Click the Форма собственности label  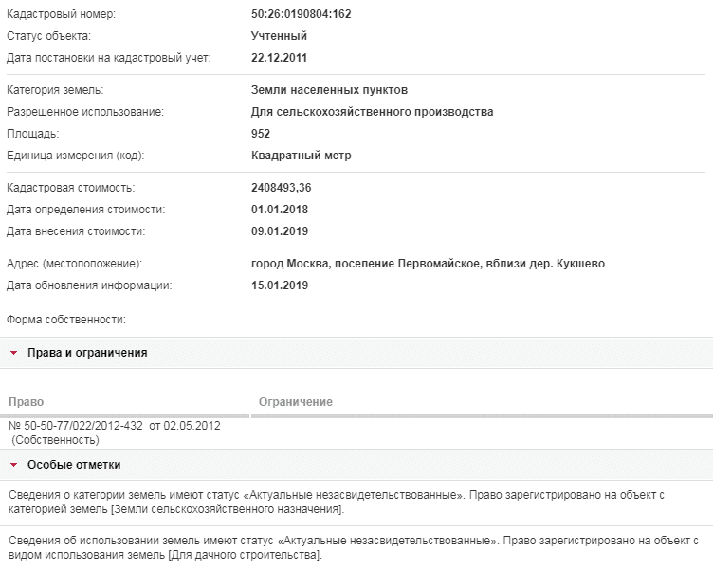pyautogui.click(x=66, y=320)
